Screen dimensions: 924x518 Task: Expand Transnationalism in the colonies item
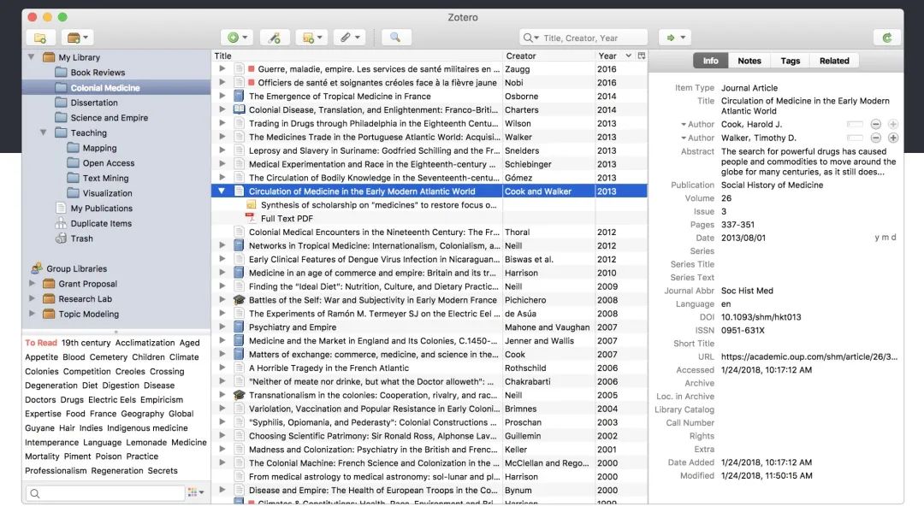[x=222, y=395]
